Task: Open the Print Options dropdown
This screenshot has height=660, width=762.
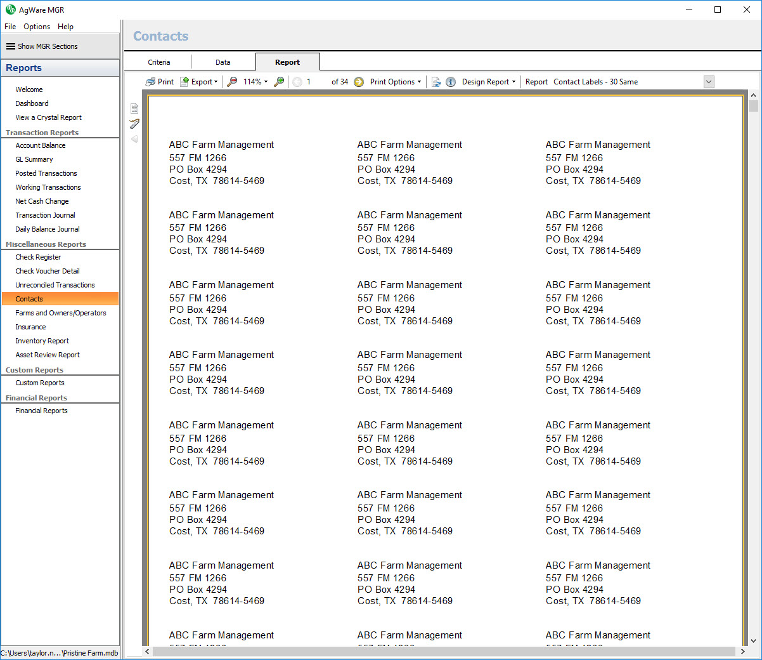Action: pos(396,82)
